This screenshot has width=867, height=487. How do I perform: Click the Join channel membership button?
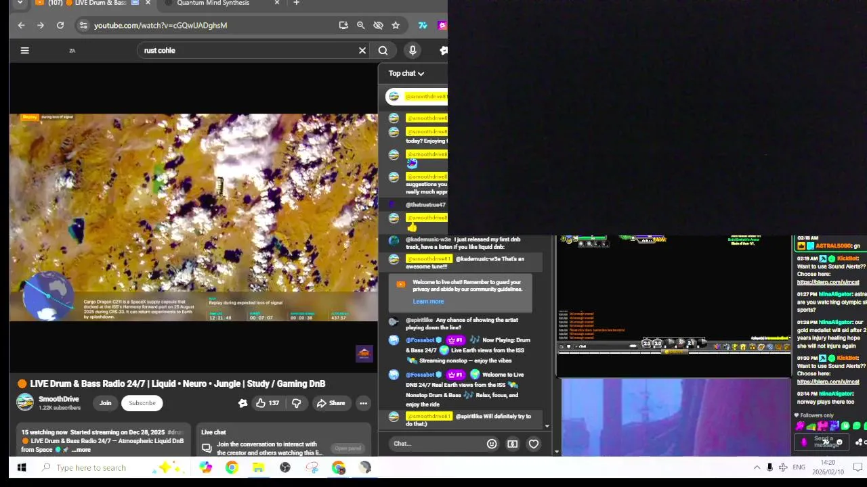[105, 403]
